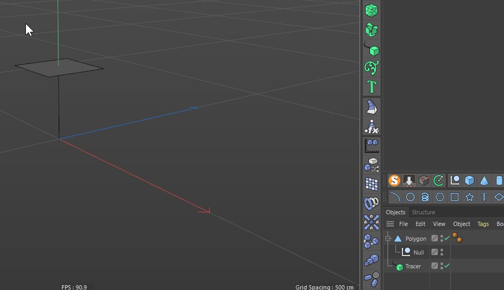
Task: Select the Null object in the tree
Action: tap(418, 252)
